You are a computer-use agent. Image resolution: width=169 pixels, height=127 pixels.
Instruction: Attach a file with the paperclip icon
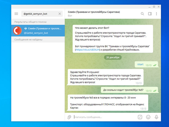tap(69, 117)
